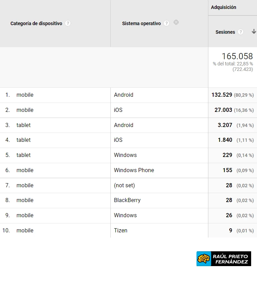Click help icon beside Categoría de dispositivo
Viewport: 257px width, 284px height.
tap(68, 23)
